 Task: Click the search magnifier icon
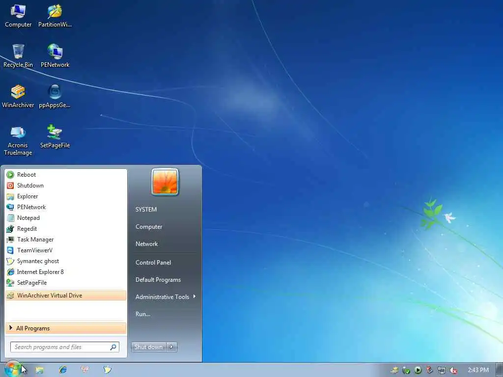click(x=113, y=347)
